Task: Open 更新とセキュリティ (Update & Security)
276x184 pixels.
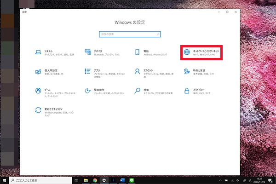Action: coord(52,110)
